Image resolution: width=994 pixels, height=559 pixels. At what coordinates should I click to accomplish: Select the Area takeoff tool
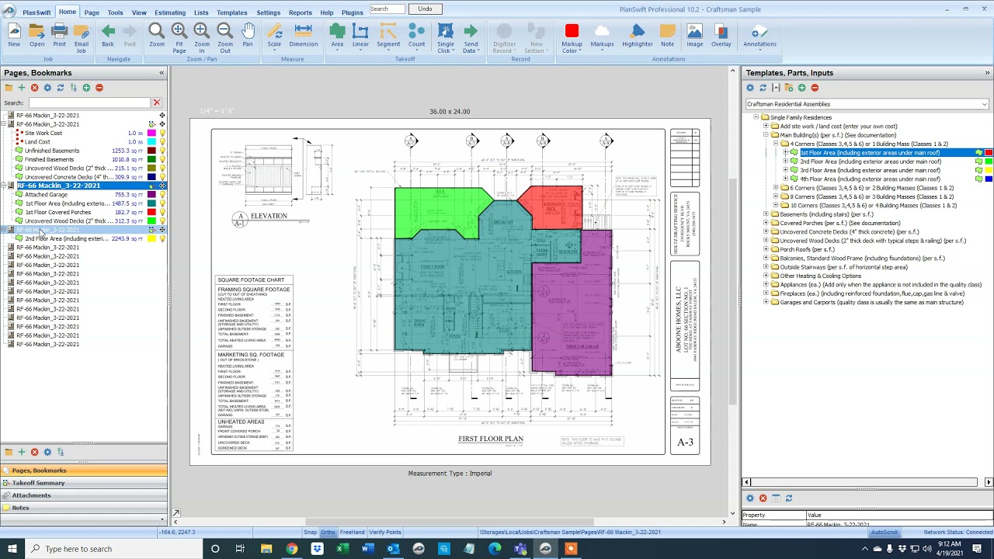point(337,36)
